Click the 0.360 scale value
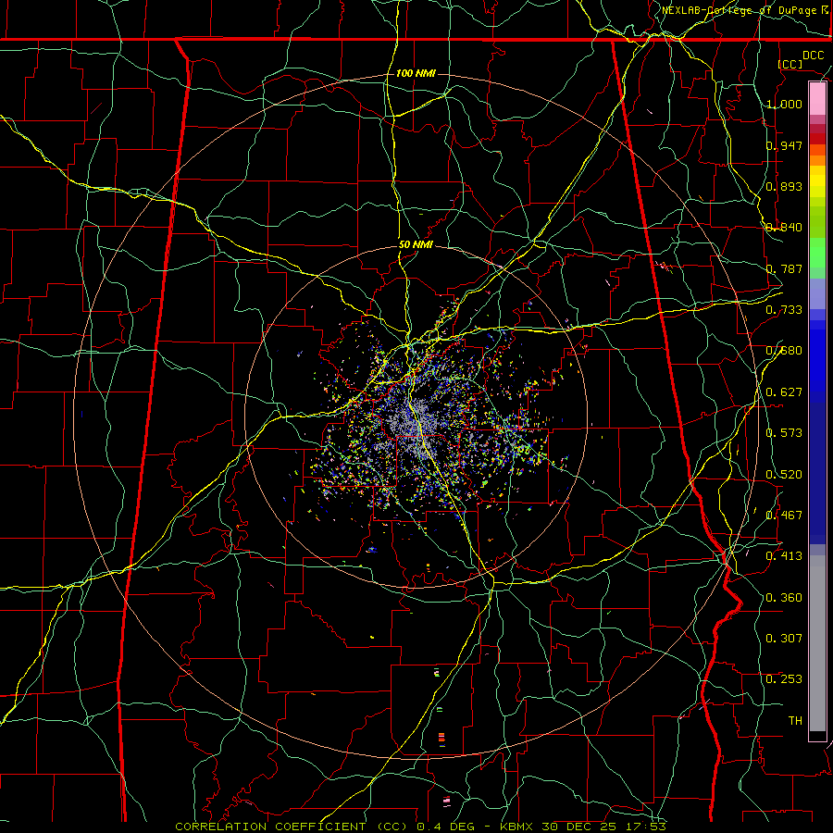 [x=784, y=598]
